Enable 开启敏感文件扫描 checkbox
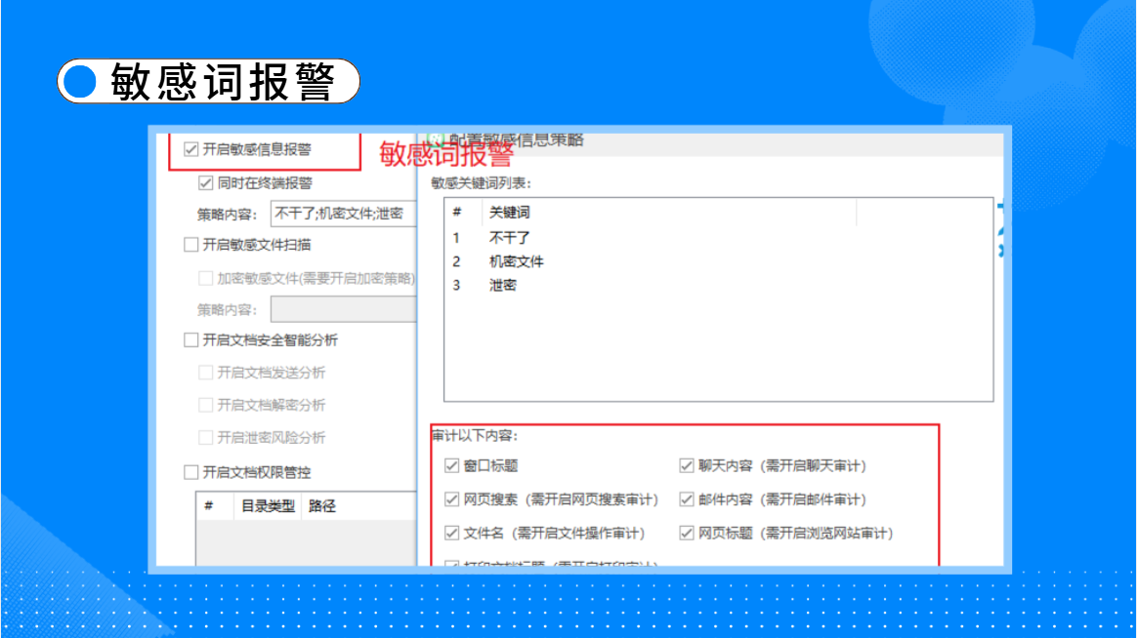This screenshot has width=1137, height=638. tap(191, 245)
